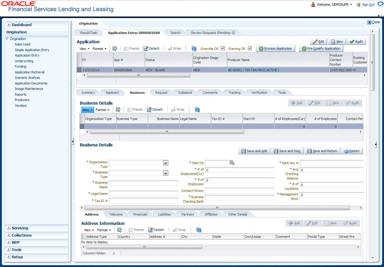Viewport: 384px width, 267px height.
Task: Click the Legal Name input field
Action: pos(143,194)
